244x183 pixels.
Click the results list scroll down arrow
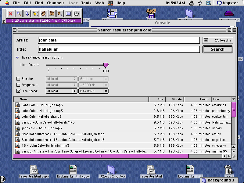234,151
